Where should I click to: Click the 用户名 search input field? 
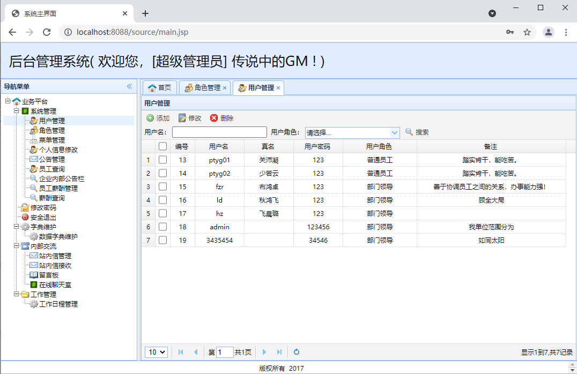tap(219, 132)
